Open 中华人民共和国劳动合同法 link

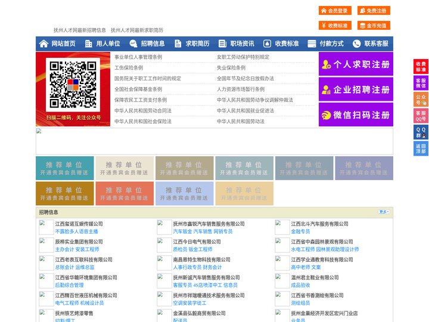coord(143,111)
